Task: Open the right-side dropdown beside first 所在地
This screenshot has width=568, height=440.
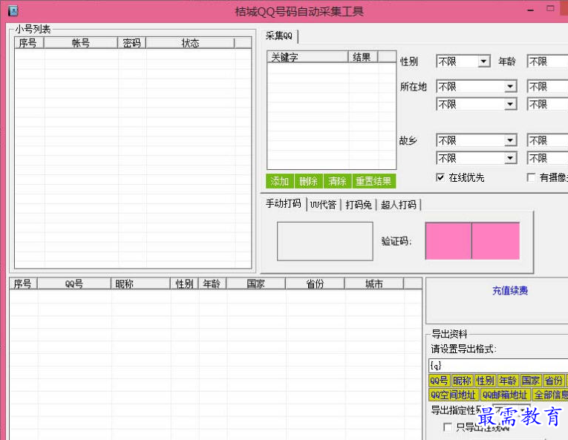Action: point(547,87)
